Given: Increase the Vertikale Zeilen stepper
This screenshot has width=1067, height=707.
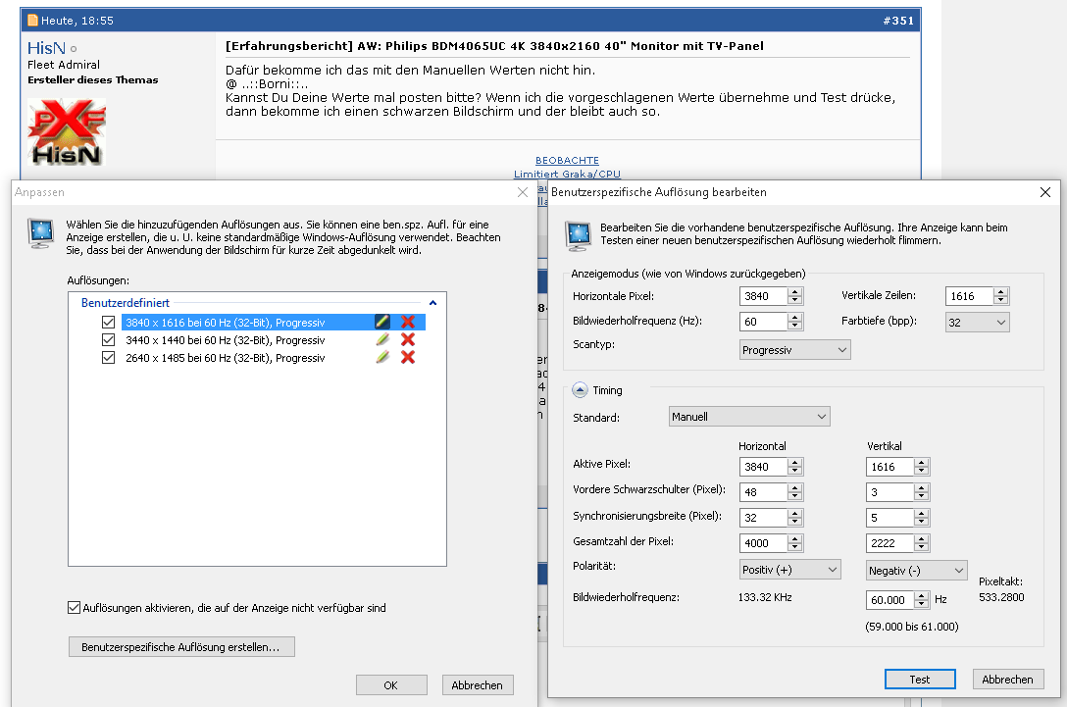Looking at the screenshot, I should pyautogui.click(x=1000, y=292).
